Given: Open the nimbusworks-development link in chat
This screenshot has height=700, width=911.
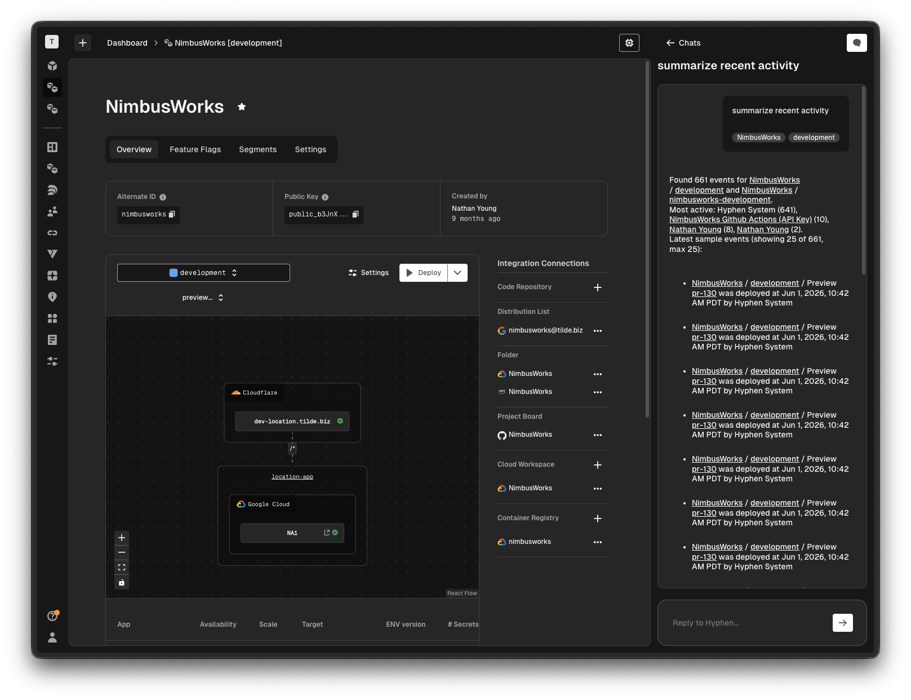Looking at the screenshot, I should [x=720, y=200].
